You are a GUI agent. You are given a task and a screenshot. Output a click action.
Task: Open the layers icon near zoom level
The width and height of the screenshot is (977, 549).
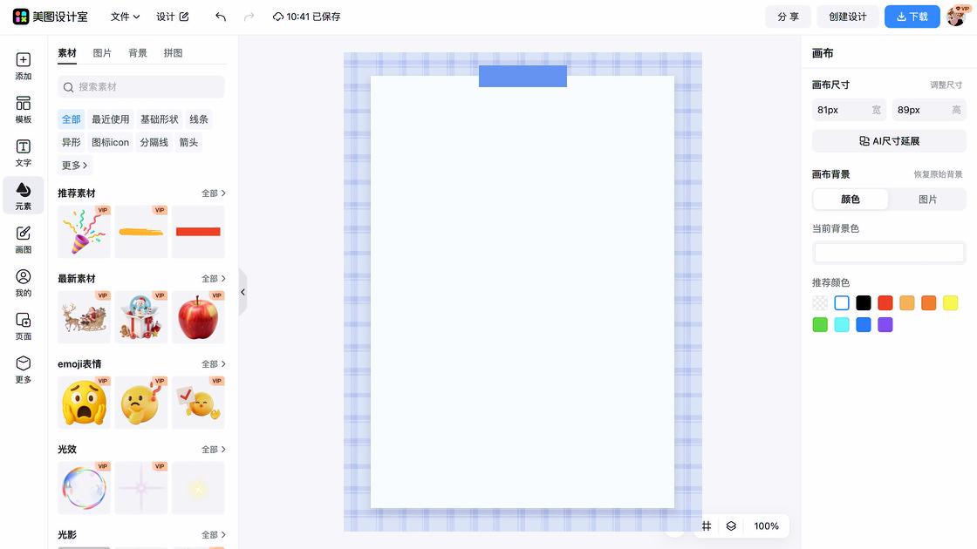(x=731, y=525)
